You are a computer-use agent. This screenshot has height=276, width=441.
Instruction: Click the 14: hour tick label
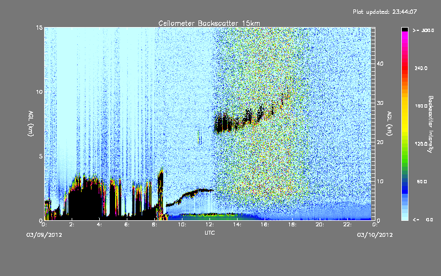[237, 225]
